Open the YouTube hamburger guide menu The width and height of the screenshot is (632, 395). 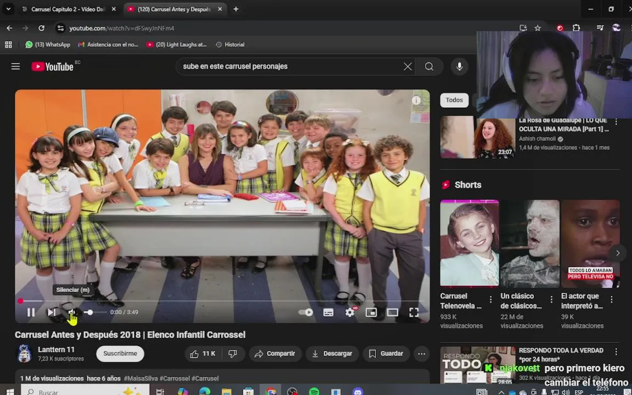(15, 66)
